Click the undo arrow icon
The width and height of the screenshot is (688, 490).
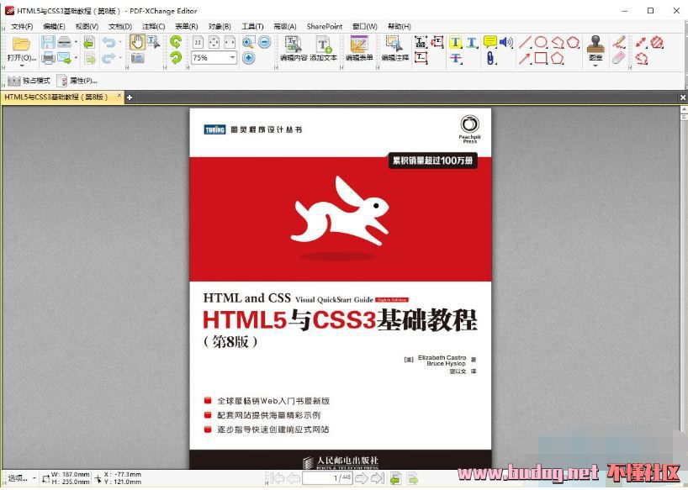point(108,42)
